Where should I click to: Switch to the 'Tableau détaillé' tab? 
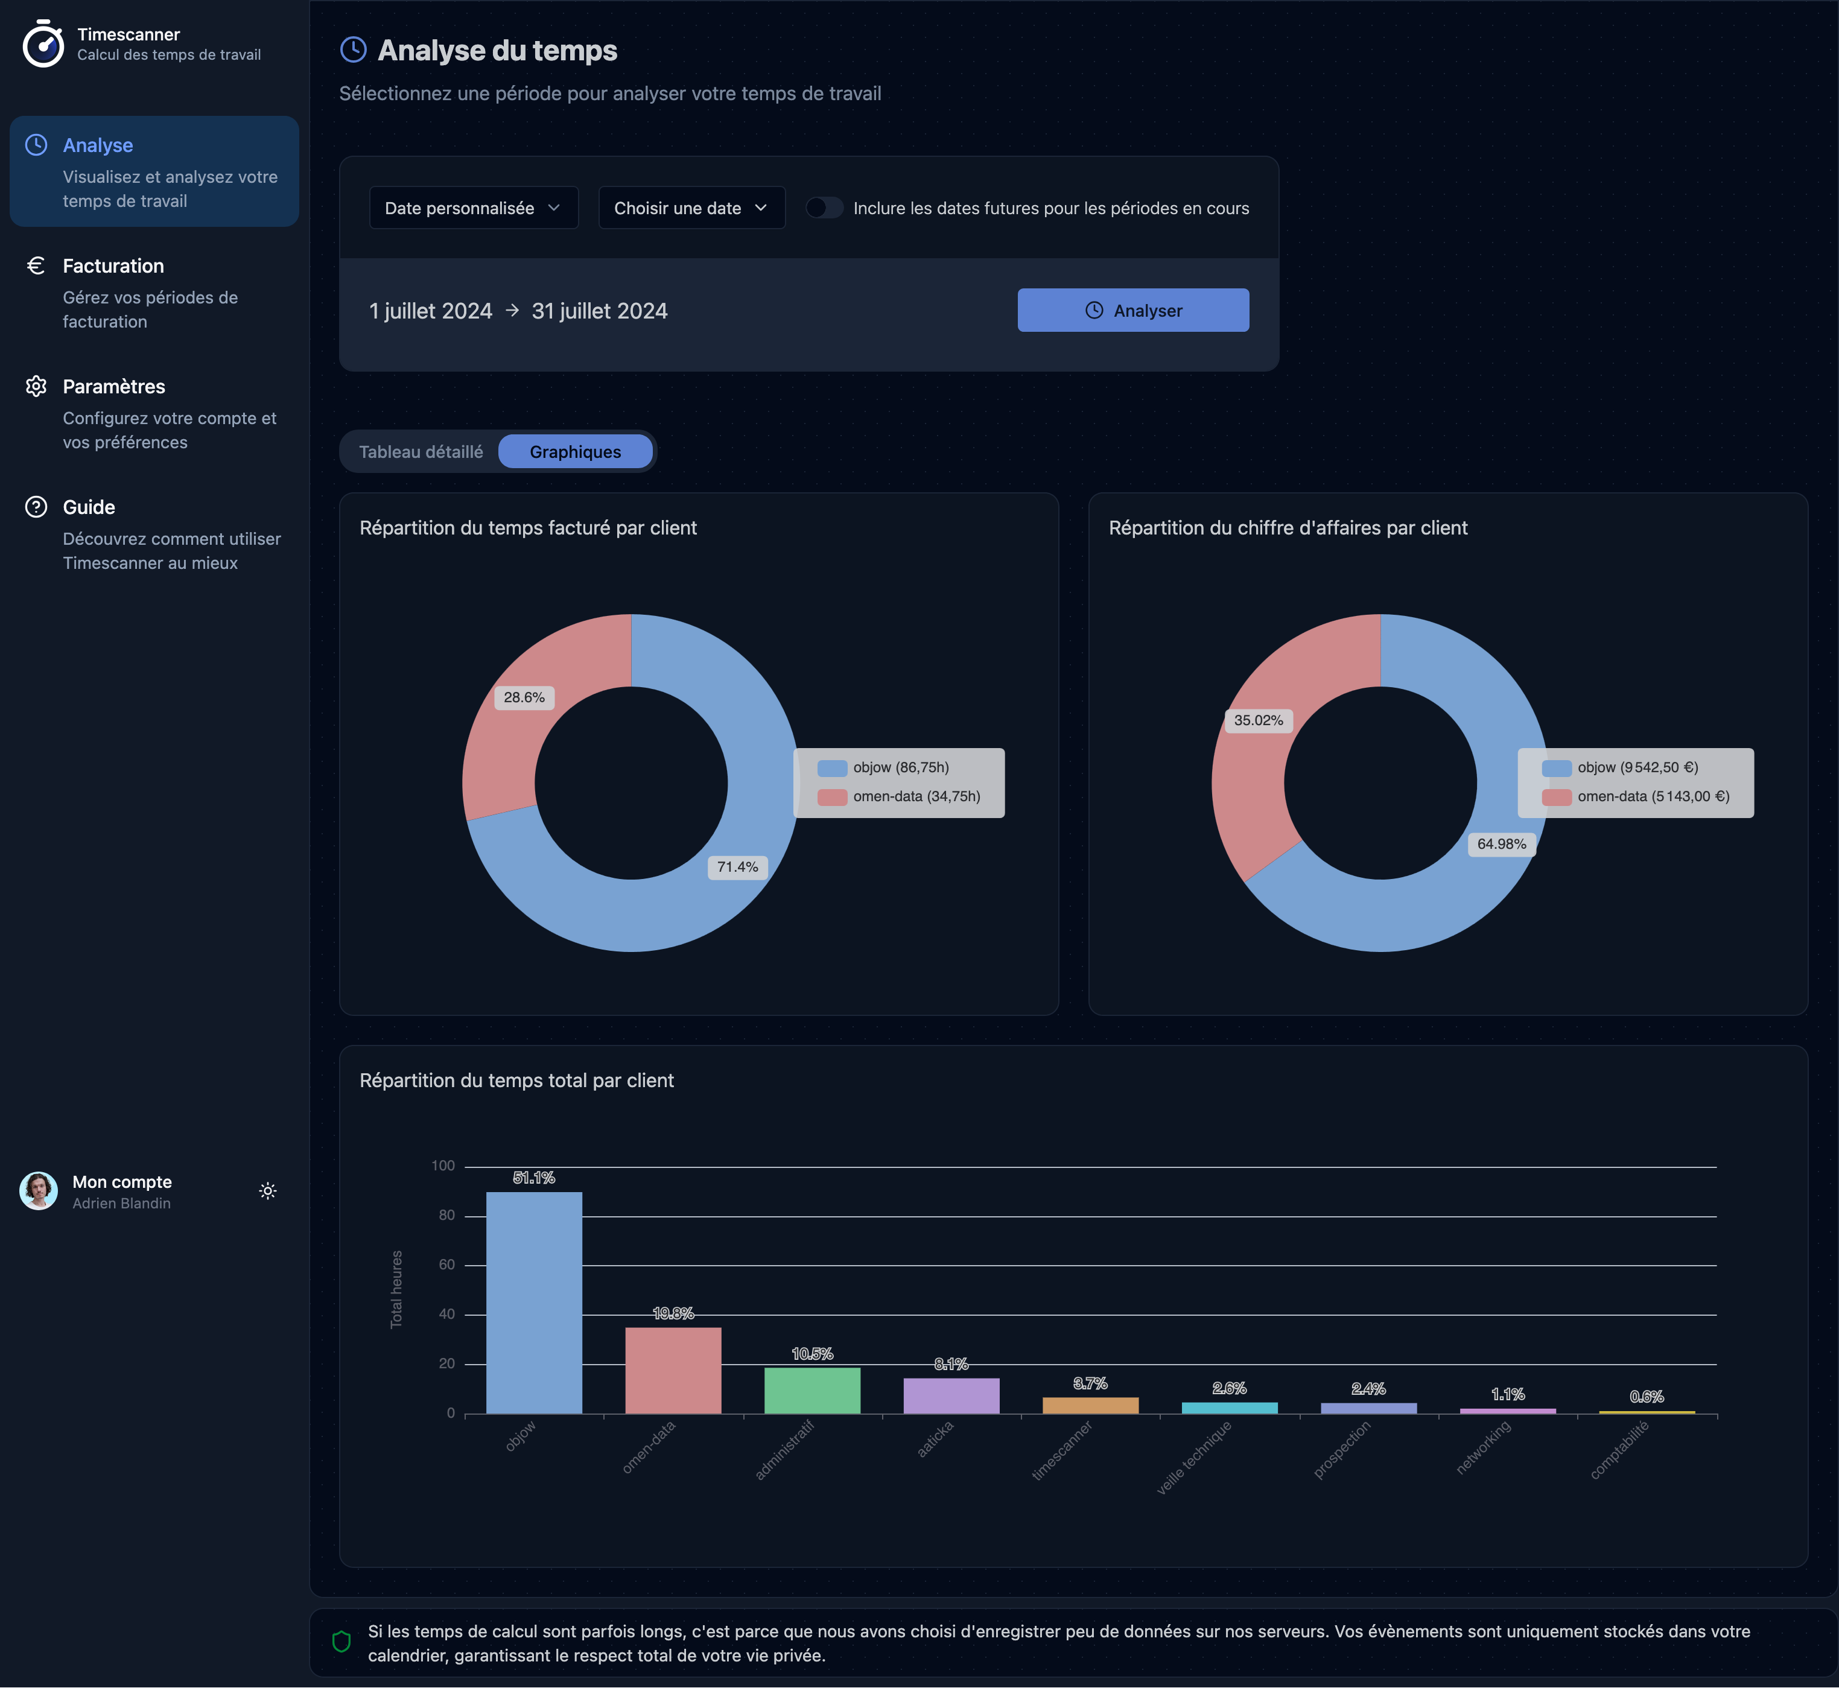(x=422, y=450)
